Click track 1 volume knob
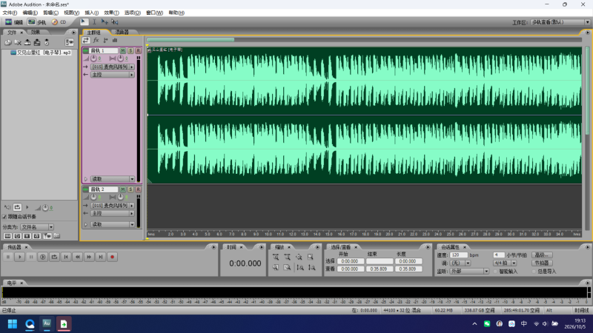 (93, 58)
